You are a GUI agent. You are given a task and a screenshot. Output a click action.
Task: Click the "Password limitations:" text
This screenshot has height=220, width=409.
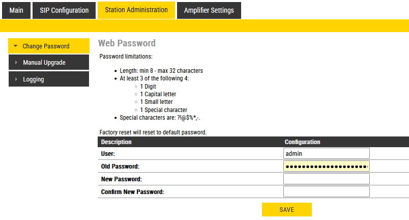[x=126, y=56]
